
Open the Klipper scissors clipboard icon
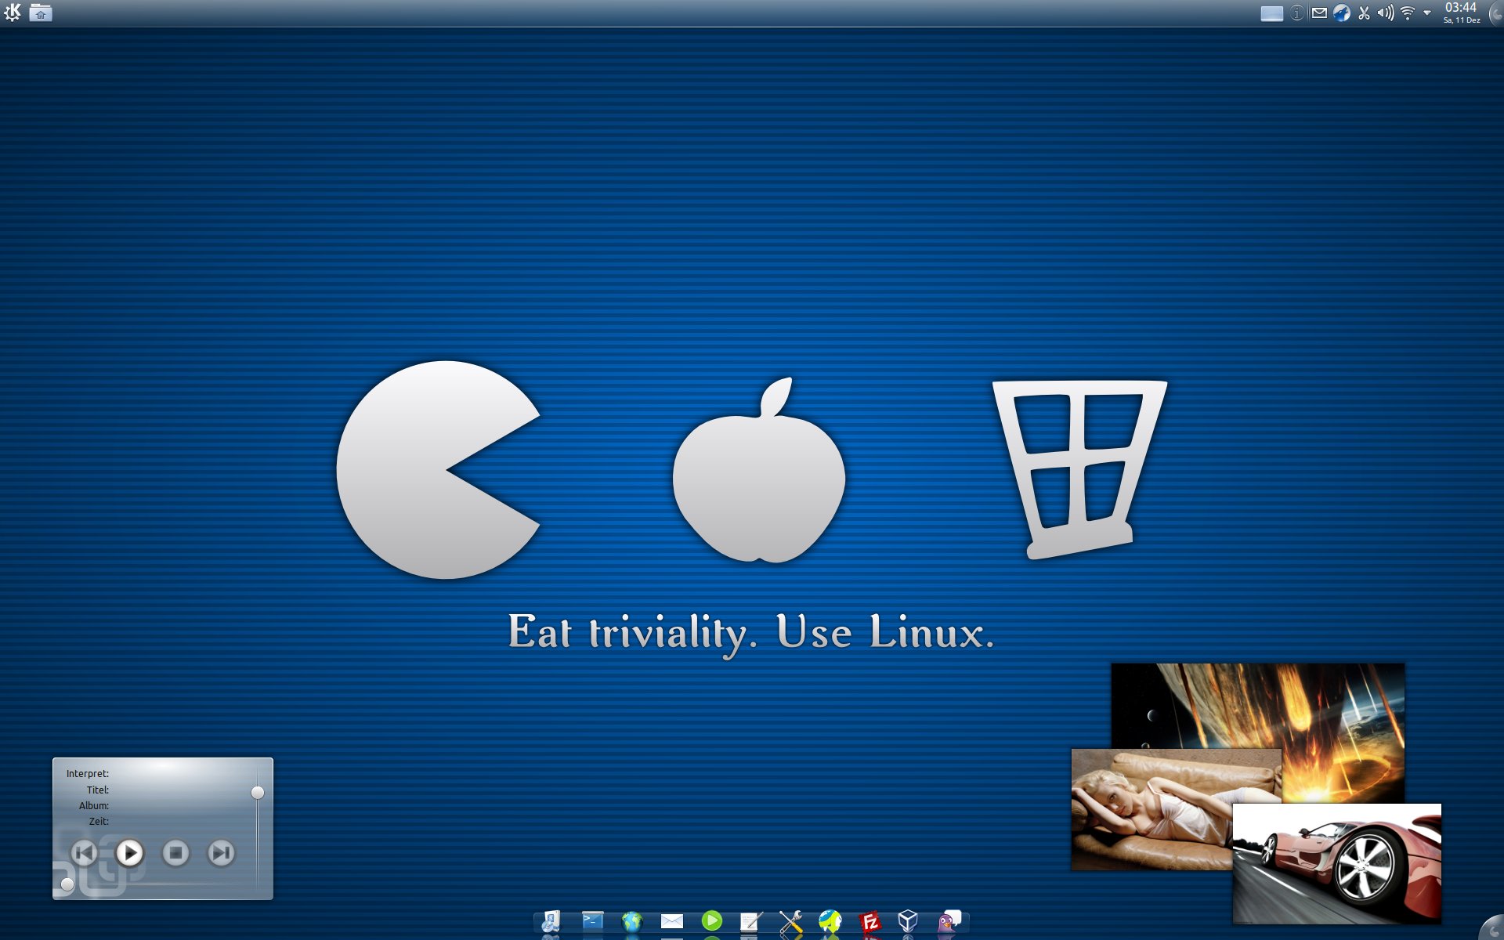[x=1364, y=13]
